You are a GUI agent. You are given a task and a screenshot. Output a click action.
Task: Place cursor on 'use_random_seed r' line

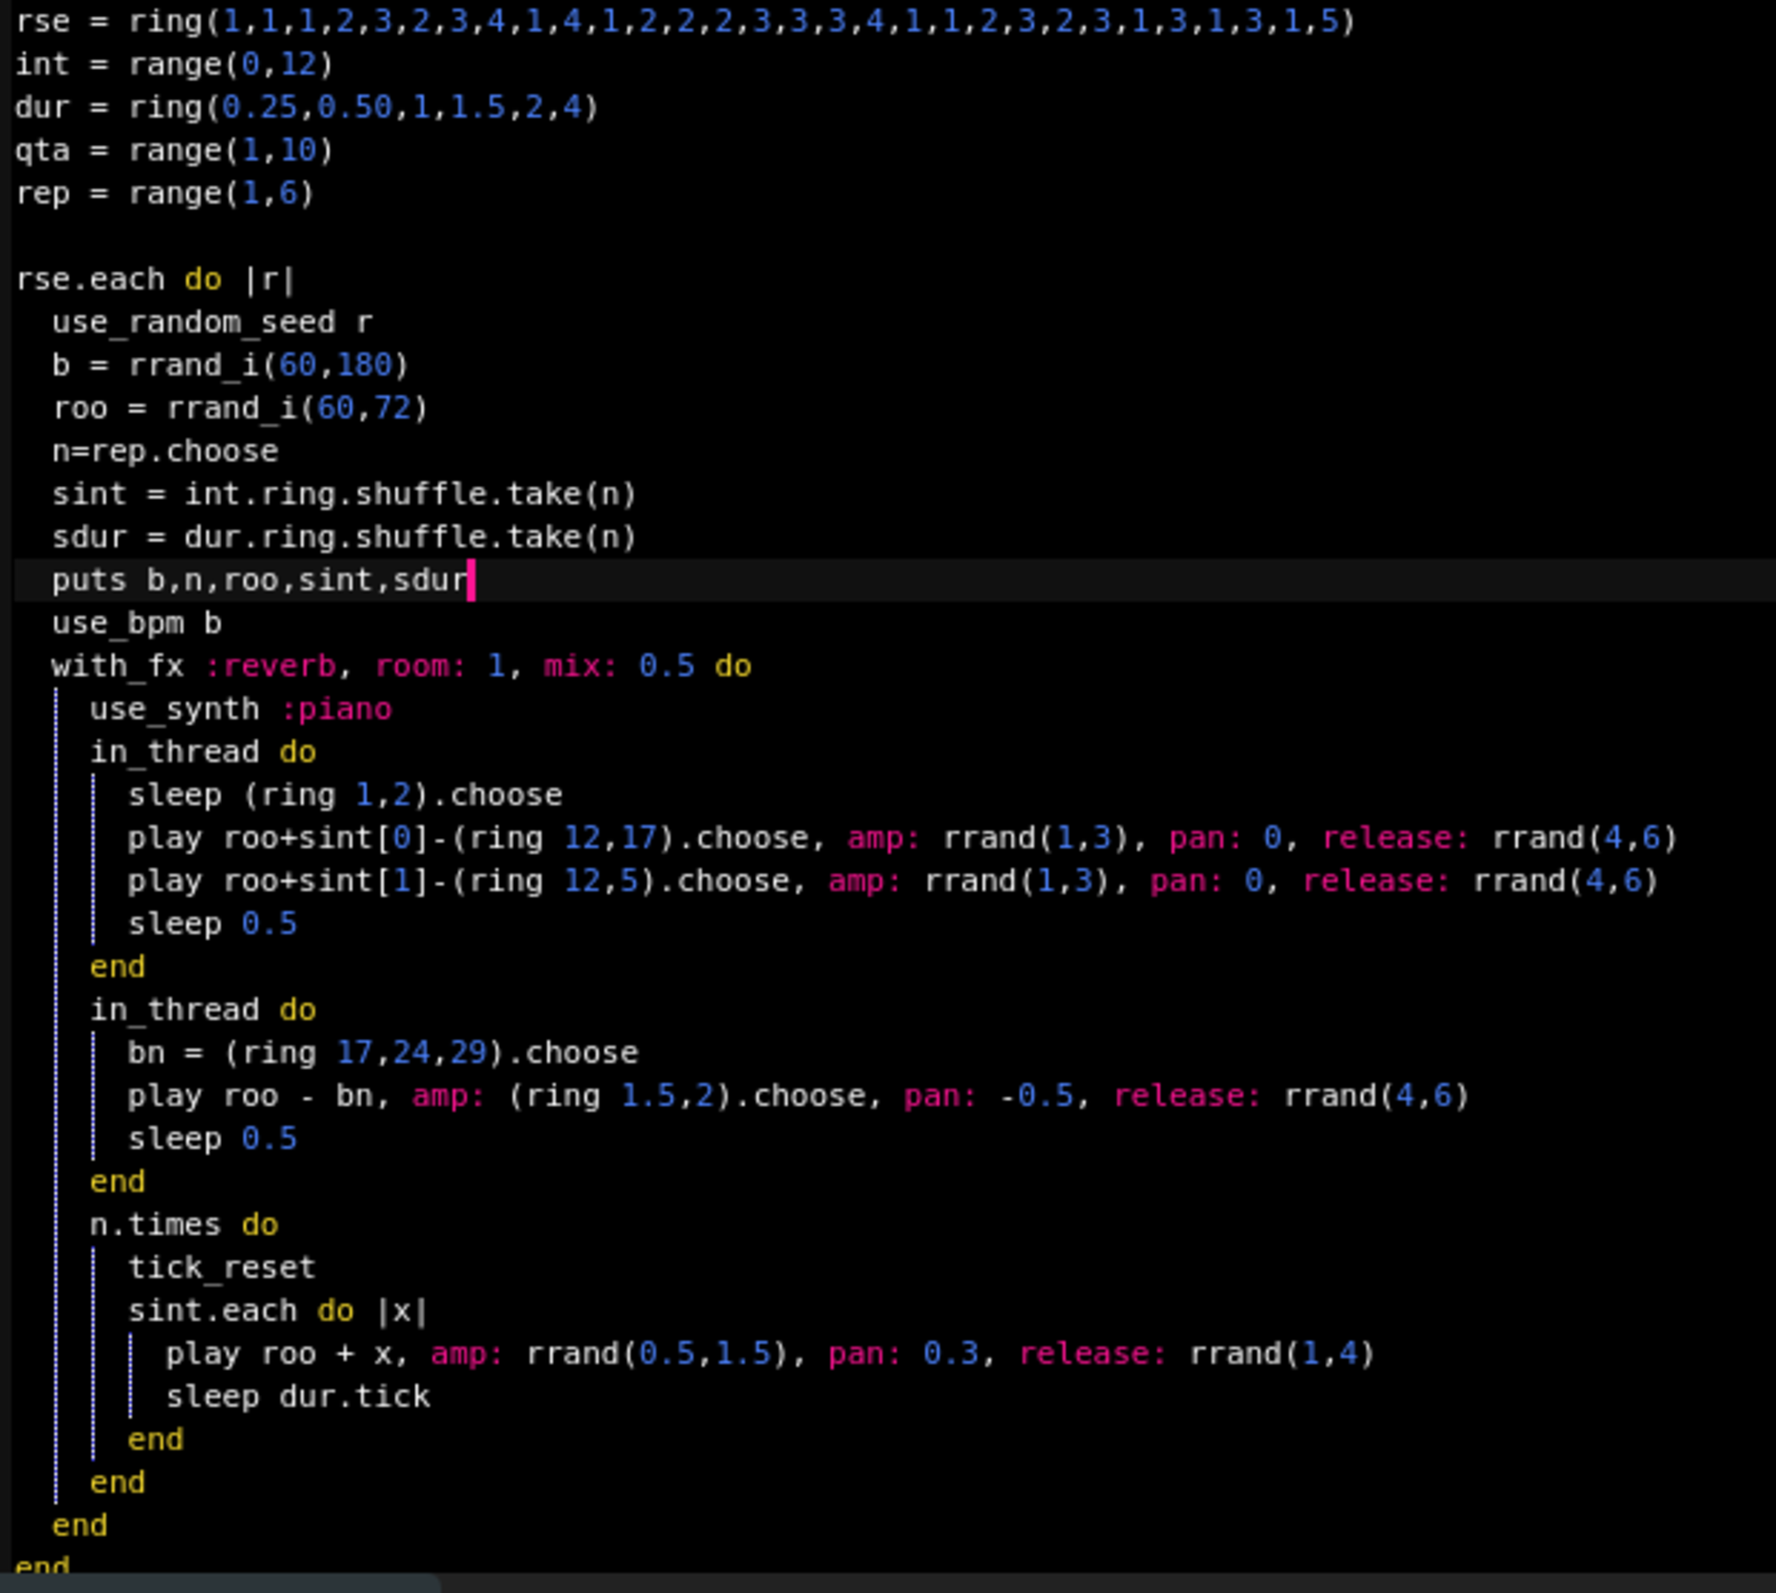click(211, 321)
